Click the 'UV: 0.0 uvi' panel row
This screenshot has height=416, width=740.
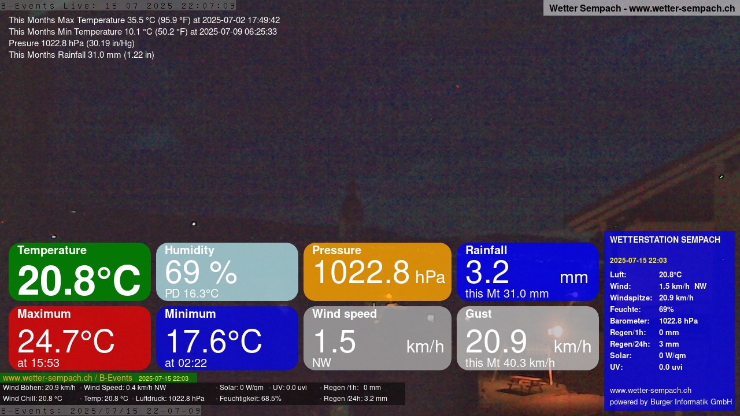point(646,367)
